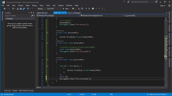Click the Find in Files toolbar icon
The height and width of the screenshot is (96, 172).
pyautogui.click(x=73, y=9)
